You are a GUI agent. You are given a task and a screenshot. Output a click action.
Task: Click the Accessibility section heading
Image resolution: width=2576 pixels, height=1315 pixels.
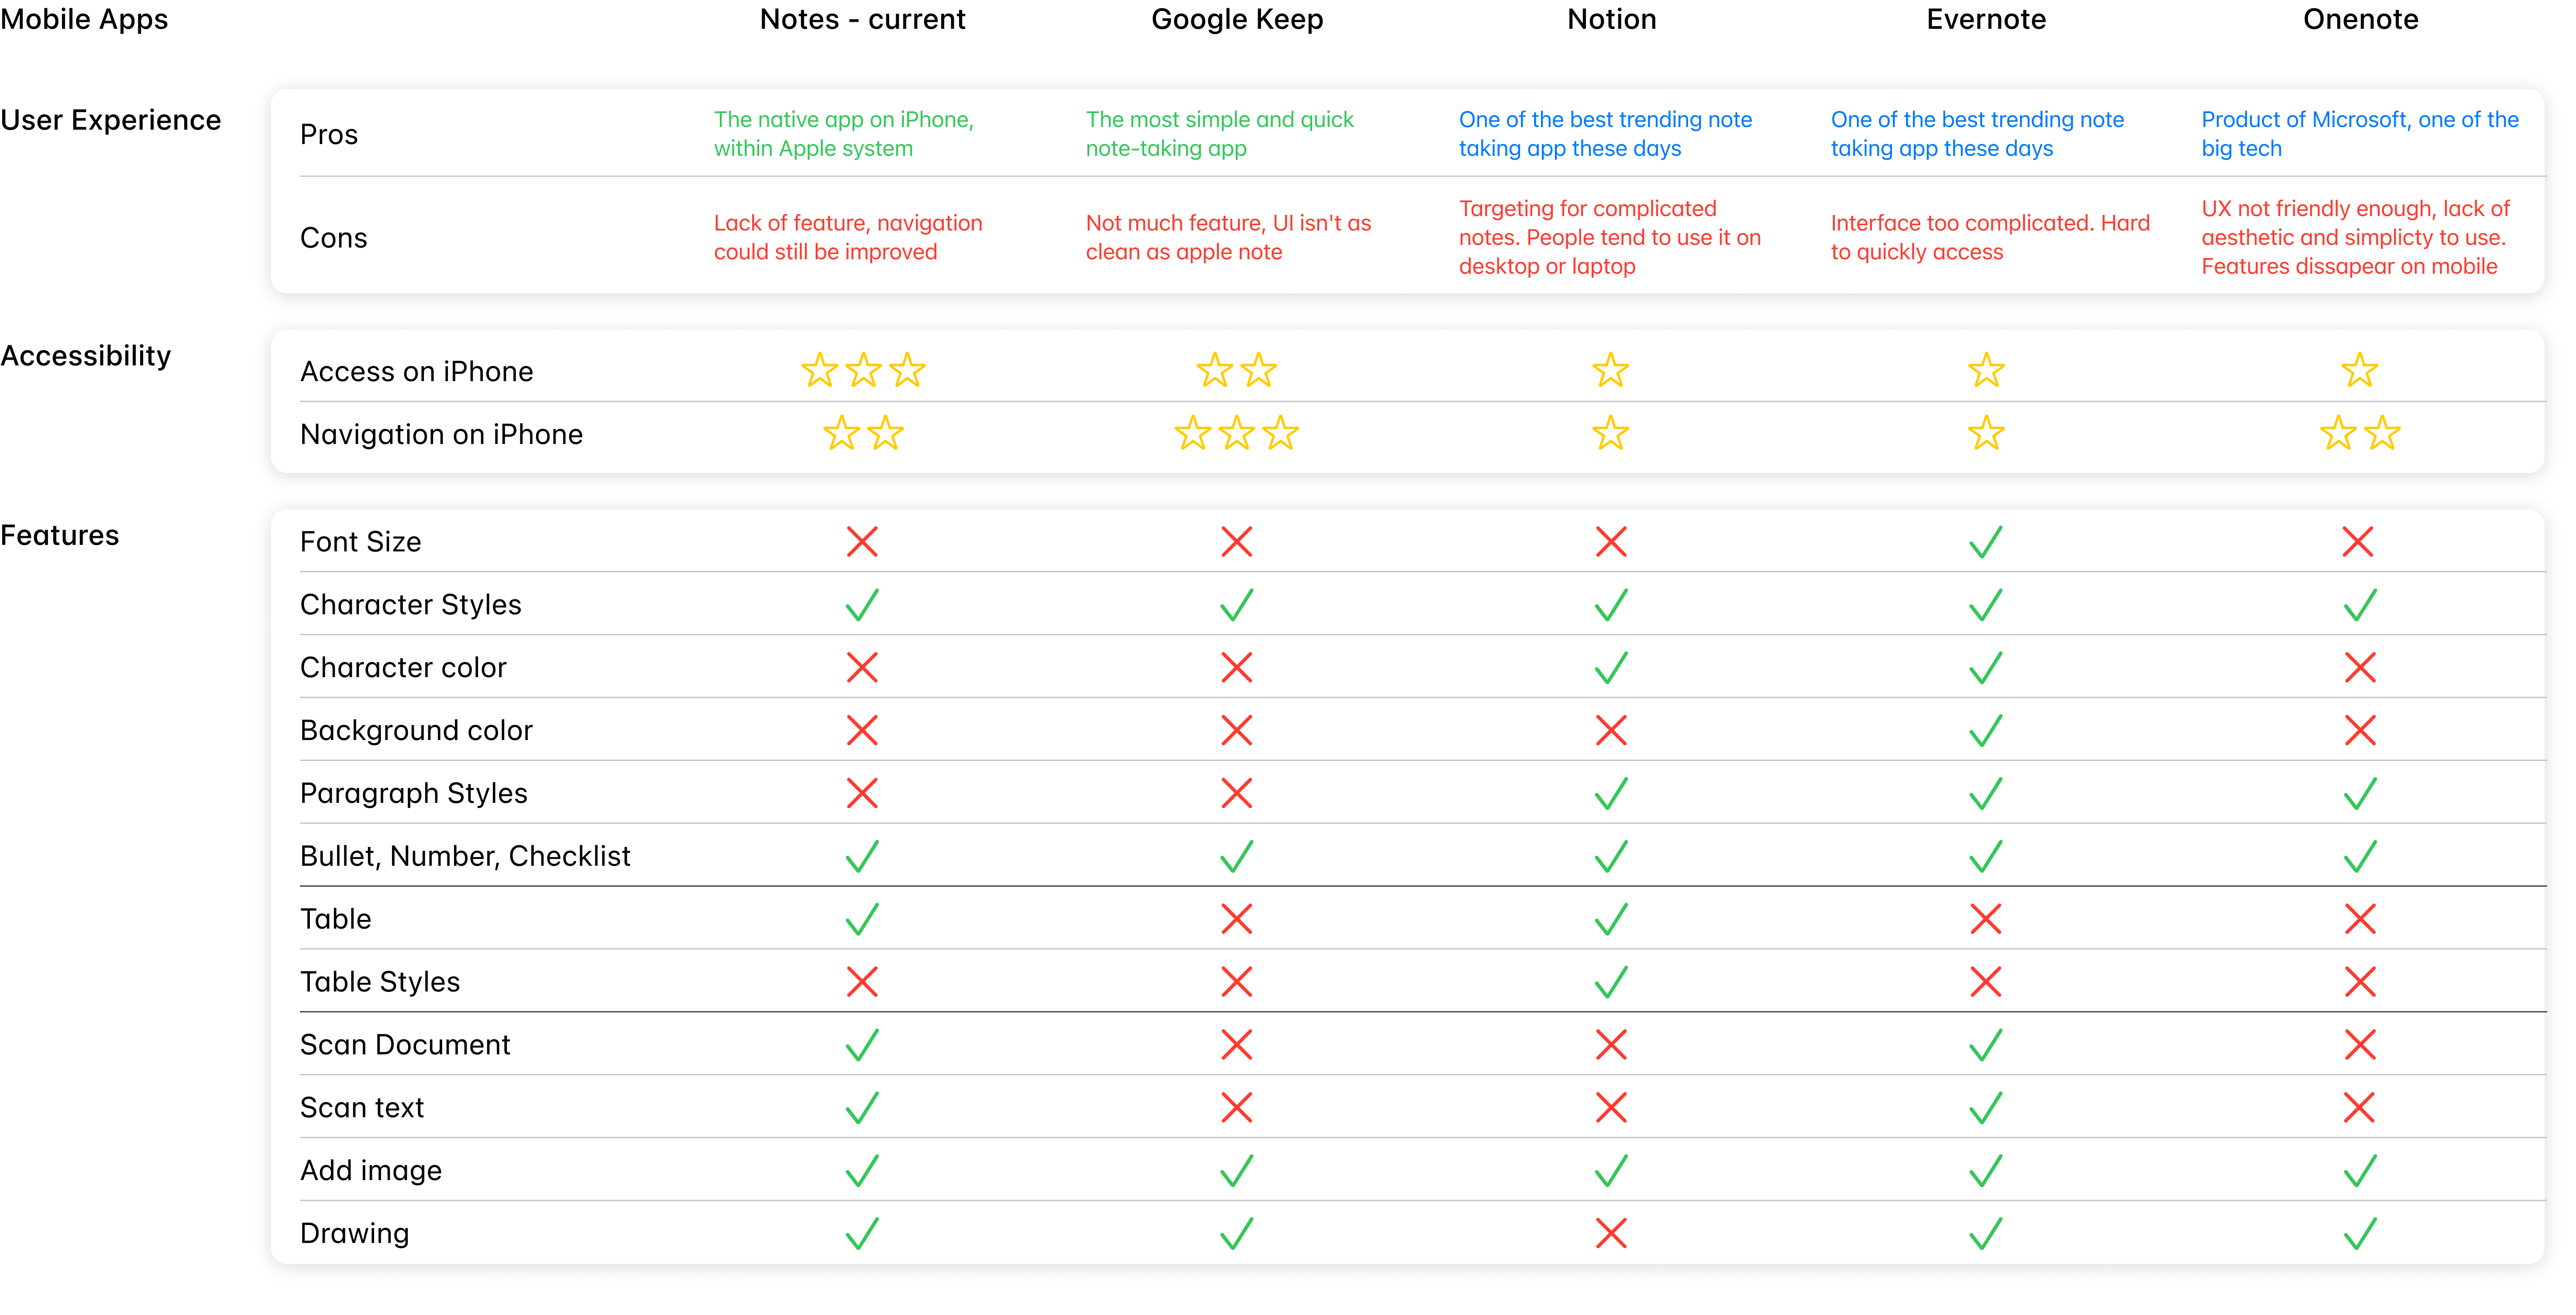[86, 356]
